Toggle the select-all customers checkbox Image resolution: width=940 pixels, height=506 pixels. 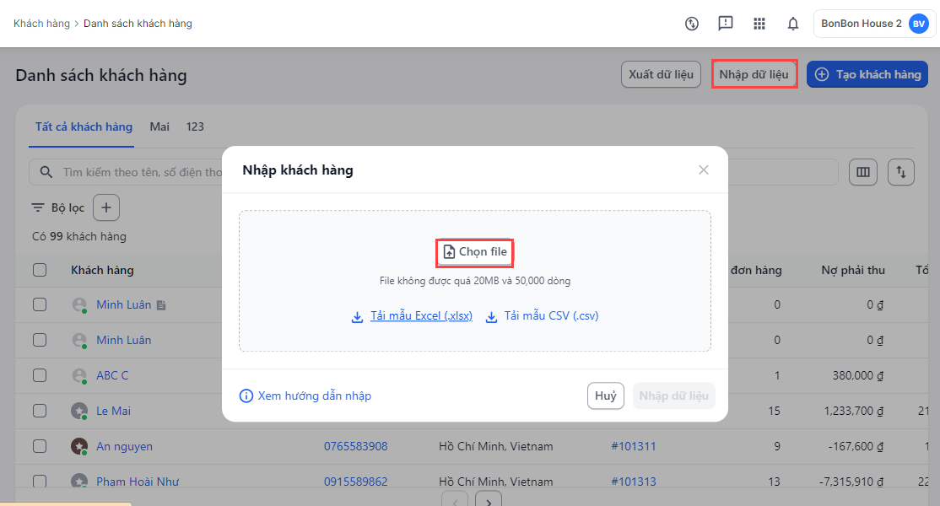pos(40,270)
